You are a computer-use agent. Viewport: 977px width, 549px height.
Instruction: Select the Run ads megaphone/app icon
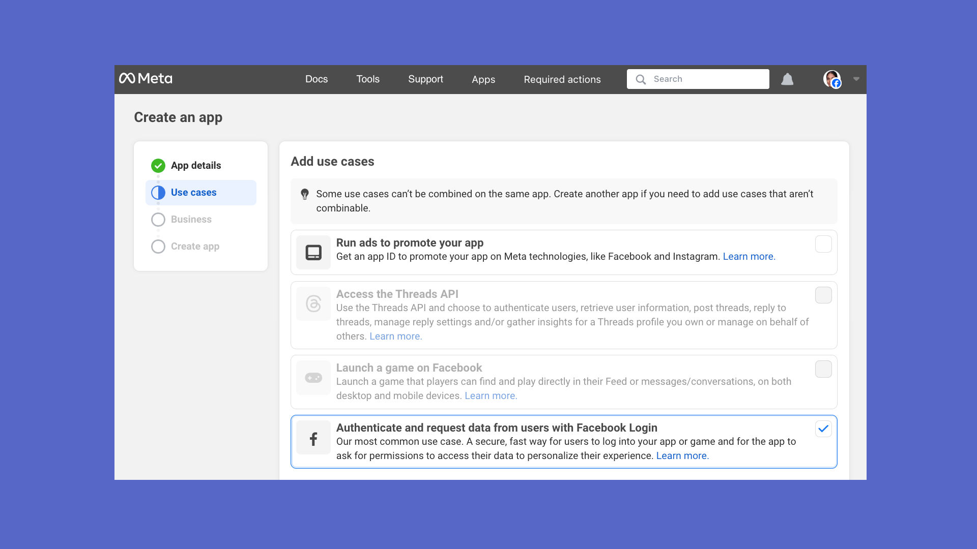tap(313, 252)
